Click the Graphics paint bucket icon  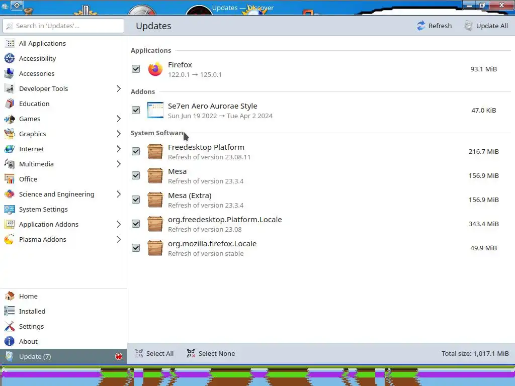(10, 134)
